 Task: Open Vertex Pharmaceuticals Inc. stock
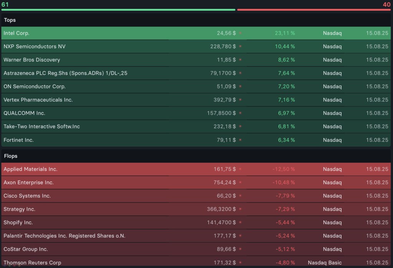coord(196,100)
